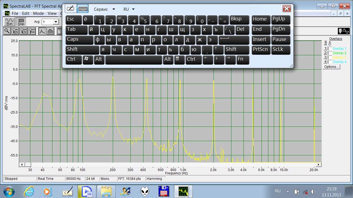The image size is (353, 198).
Task: Click the Stop button in SpectraLAB toolbar
Action: (x=21, y=22)
